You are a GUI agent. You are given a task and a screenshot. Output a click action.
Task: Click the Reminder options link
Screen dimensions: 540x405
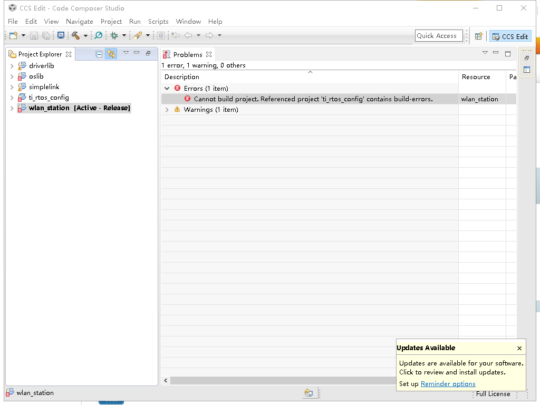tap(448, 384)
